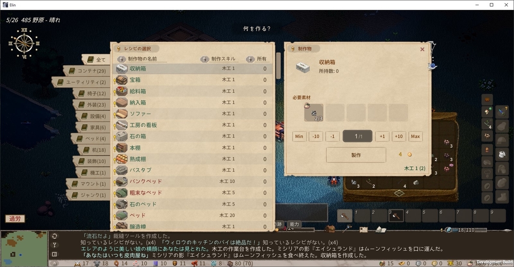514x267 pixels.
Task: Click the required material slot showing 2/3
Action: point(314,113)
